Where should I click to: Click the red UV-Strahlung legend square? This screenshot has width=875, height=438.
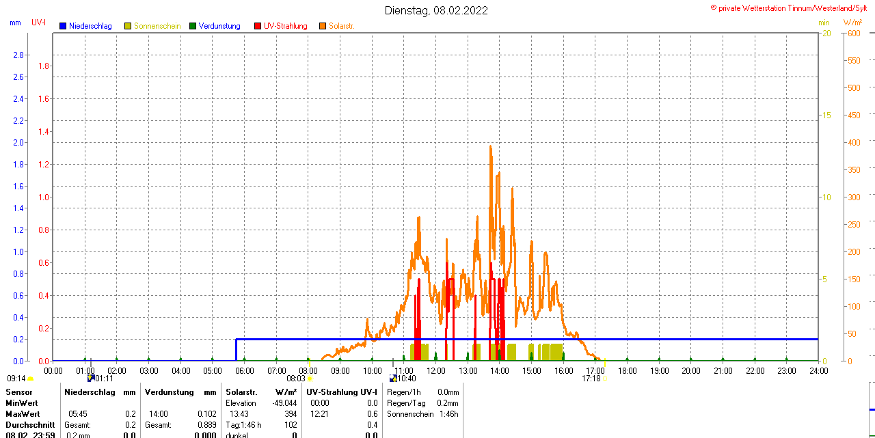coord(258,26)
